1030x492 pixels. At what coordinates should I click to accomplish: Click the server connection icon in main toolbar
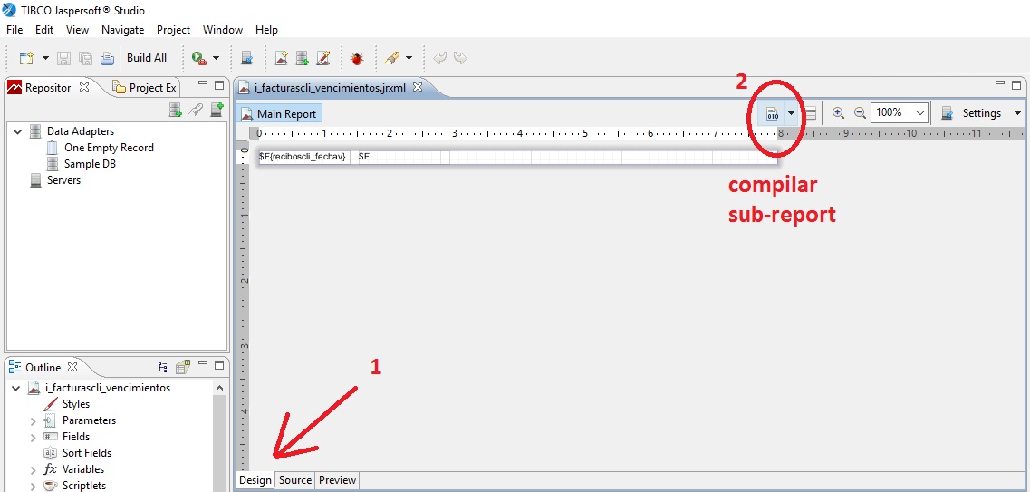(247, 58)
